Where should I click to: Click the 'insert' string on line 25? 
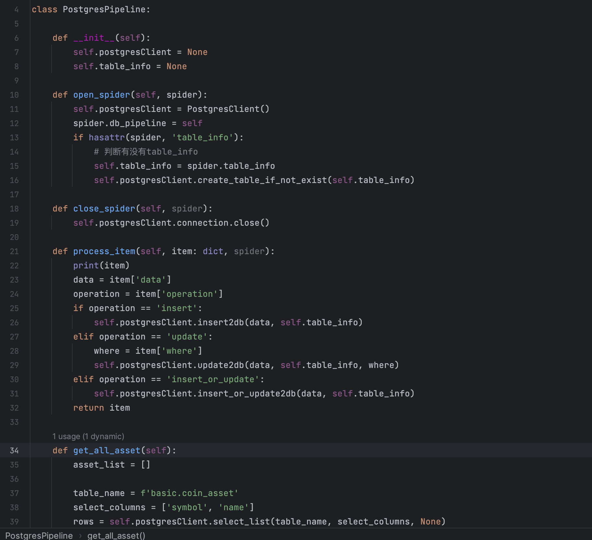[x=176, y=308]
